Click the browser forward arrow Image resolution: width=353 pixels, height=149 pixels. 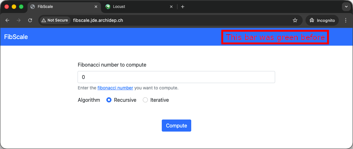pyautogui.click(x=19, y=20)
